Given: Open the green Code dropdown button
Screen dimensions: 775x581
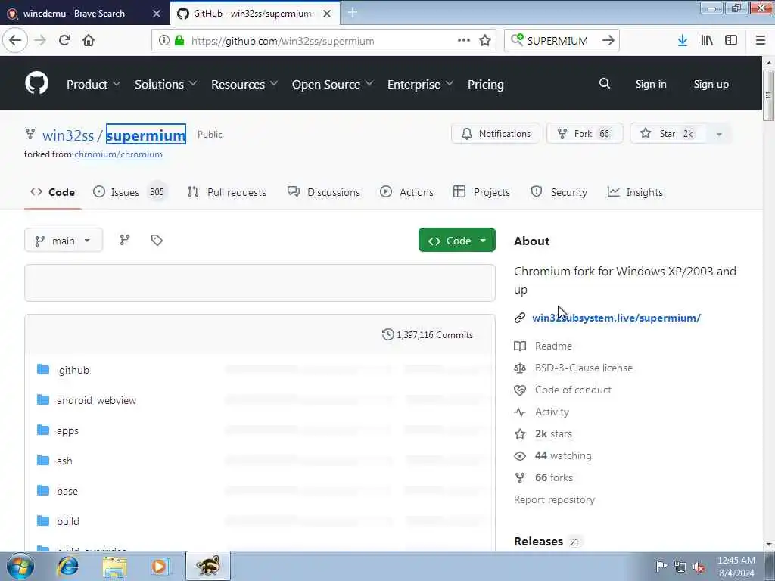Looking at the screenshot, I should [456, 240].
